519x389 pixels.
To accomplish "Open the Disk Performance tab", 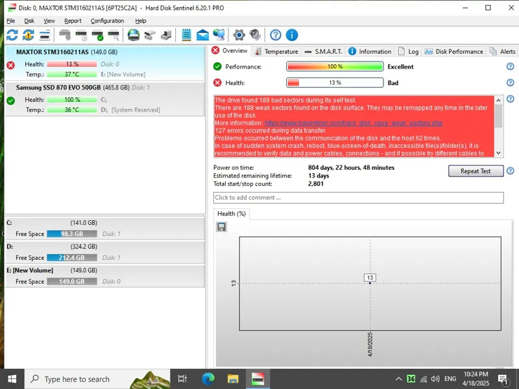I will 453,51.
